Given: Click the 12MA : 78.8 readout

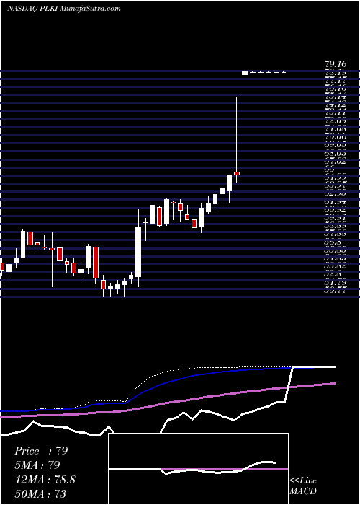Looking at the screenshot, I should [45, 480].
